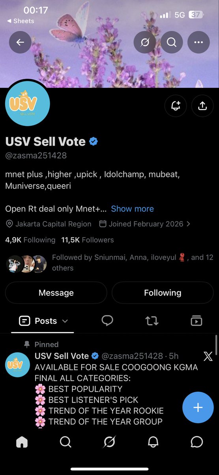Viewport: 219px width, 475px height.
Task: Share profile using the upload icon
Action: pos(202,106)
